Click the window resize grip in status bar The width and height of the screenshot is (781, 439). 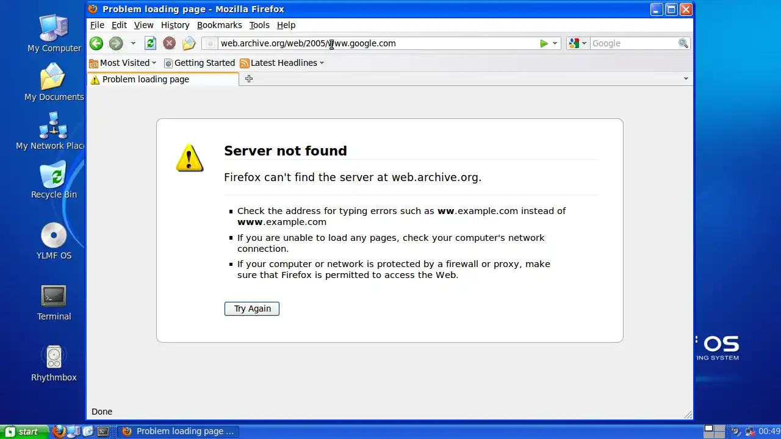pos(688,415)
